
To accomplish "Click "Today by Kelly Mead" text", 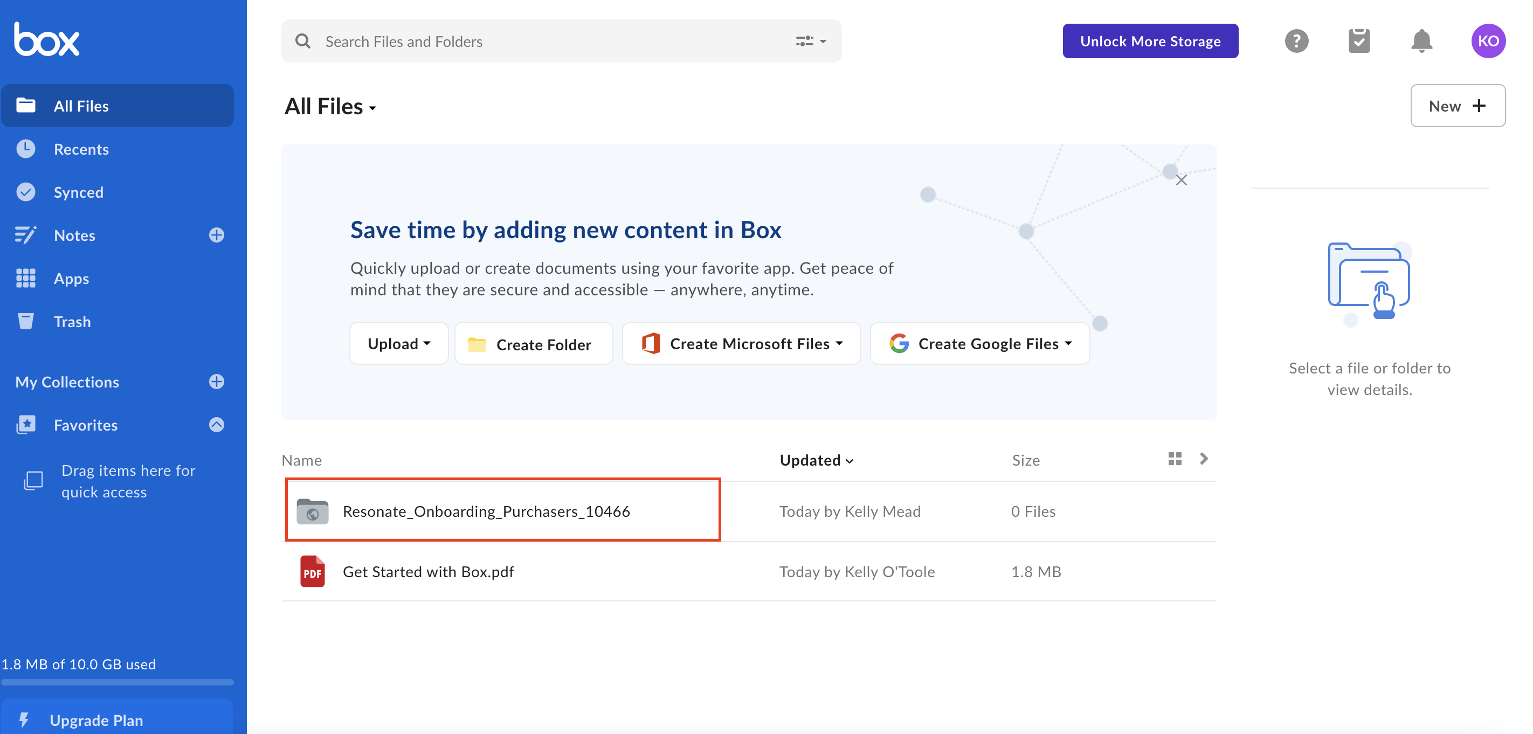I will tap(850, 511).
